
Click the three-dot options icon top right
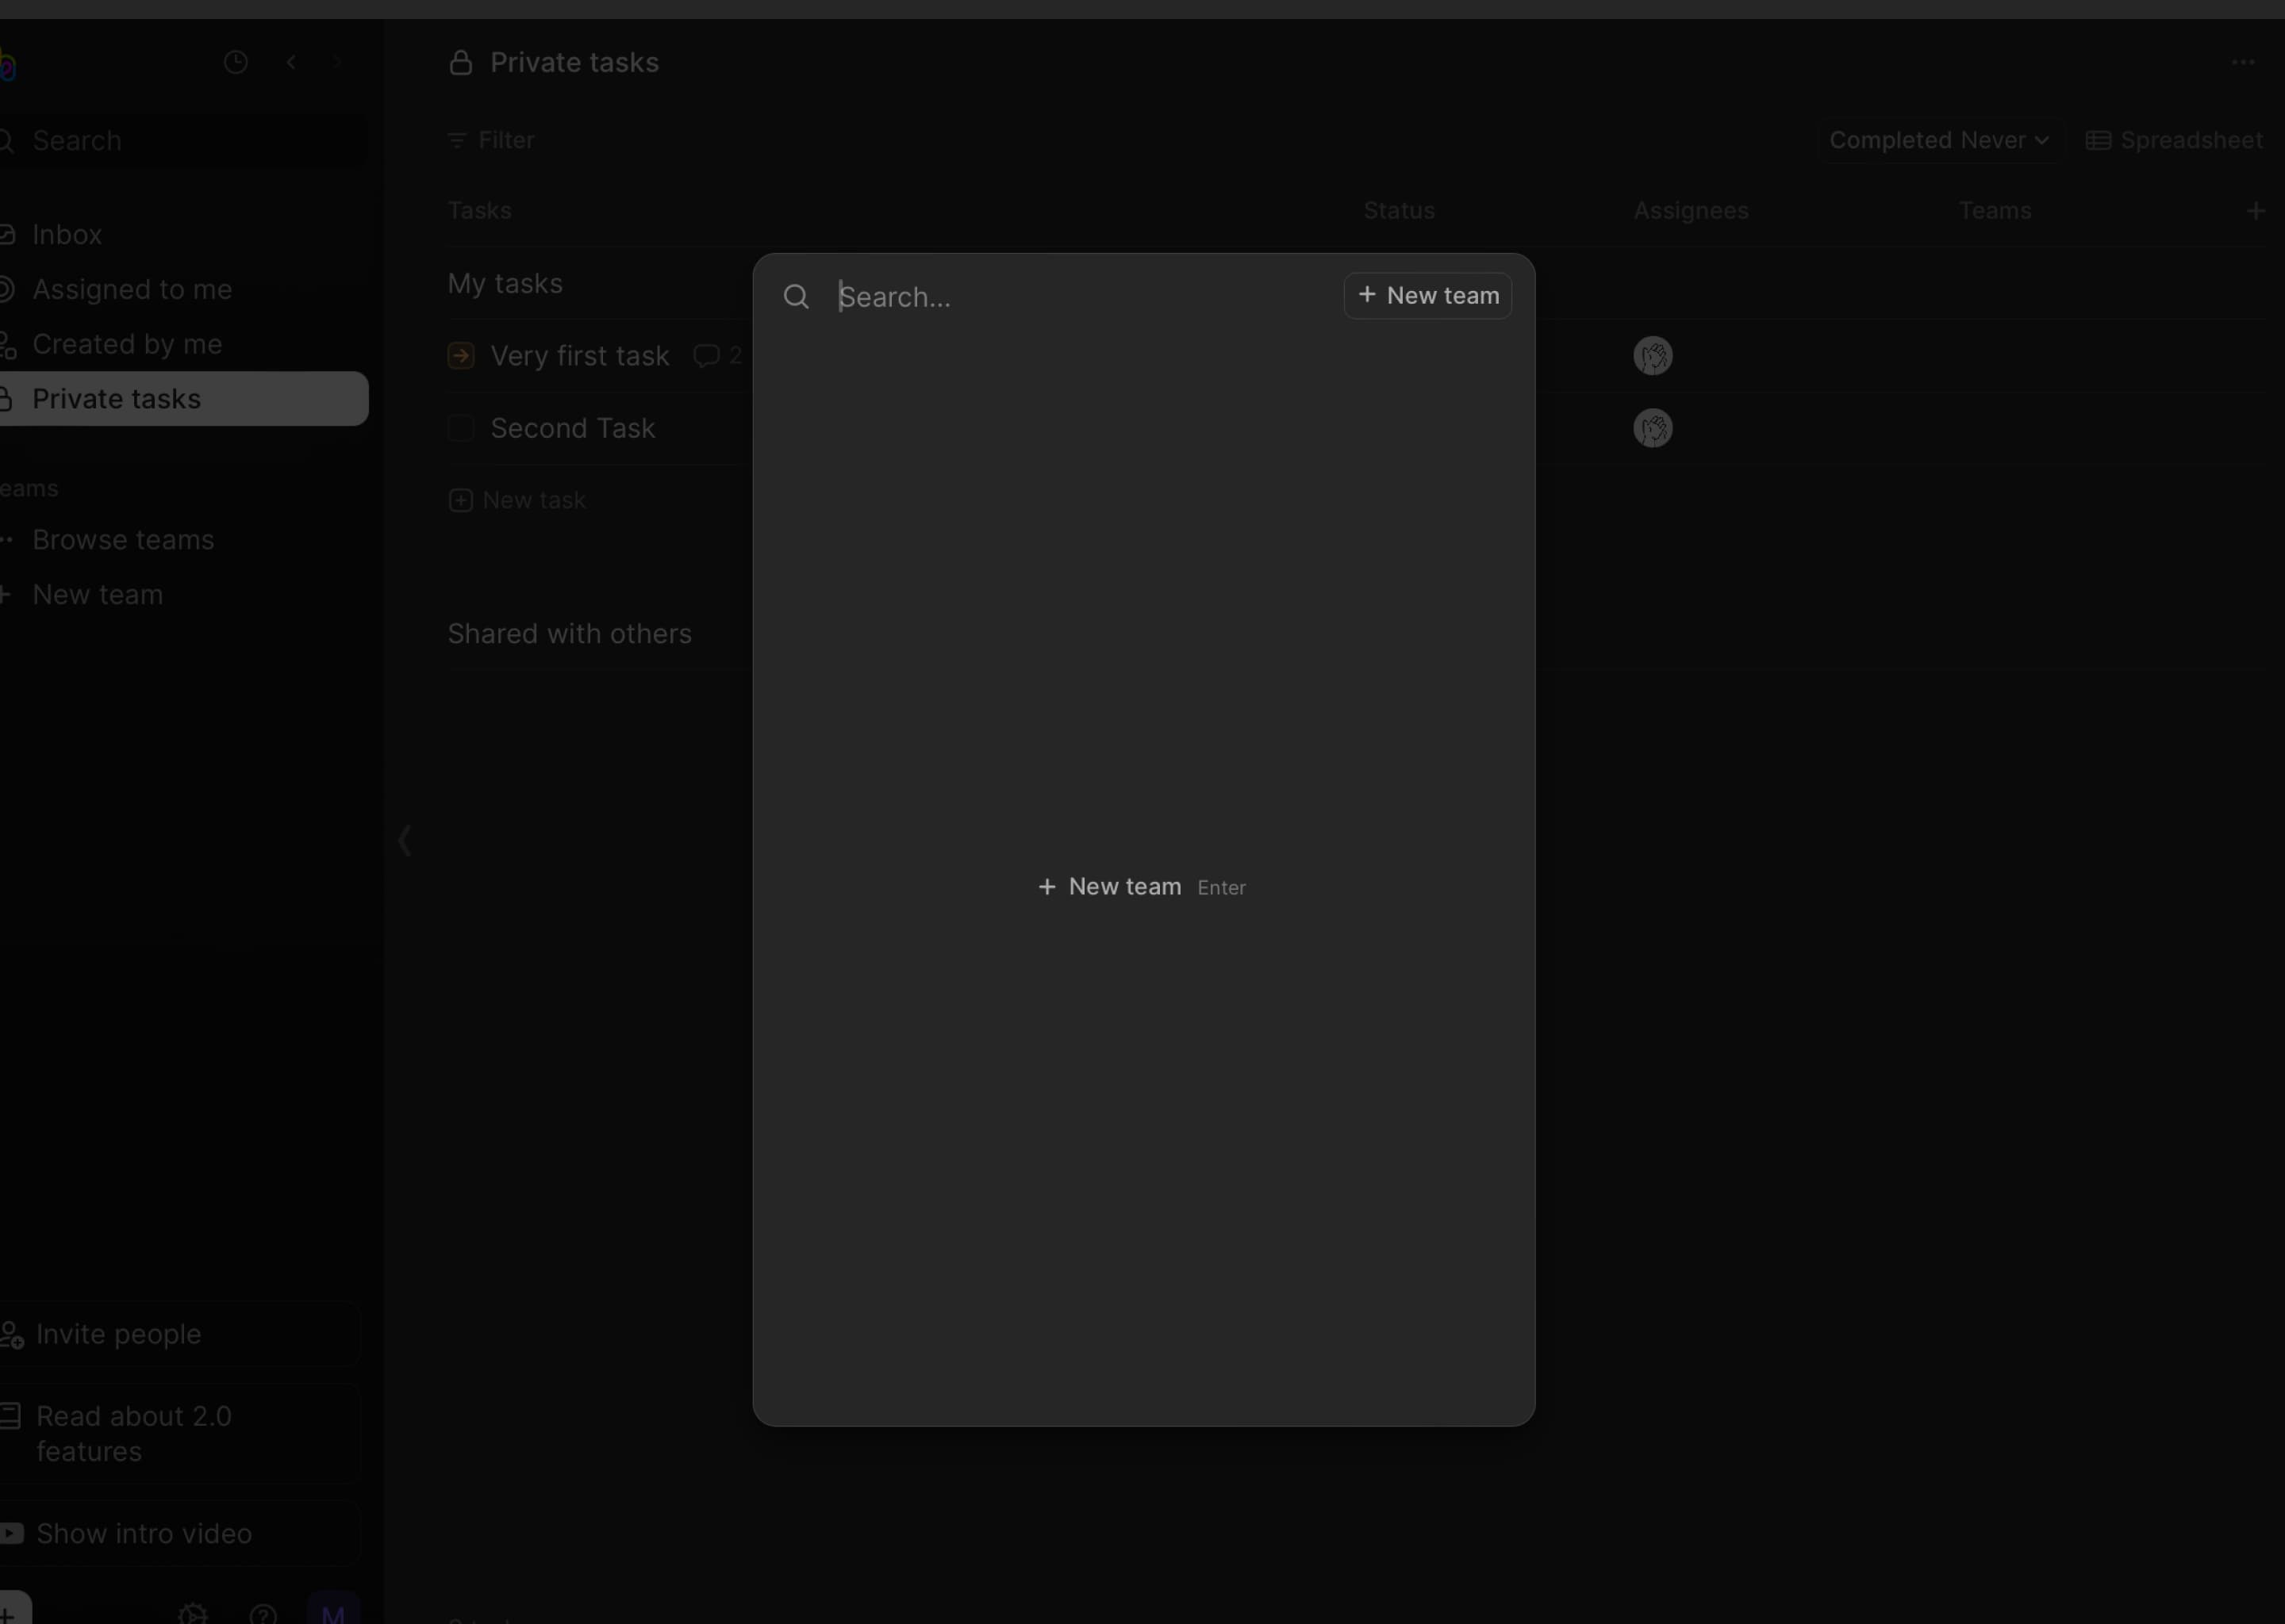(2243, 62)
